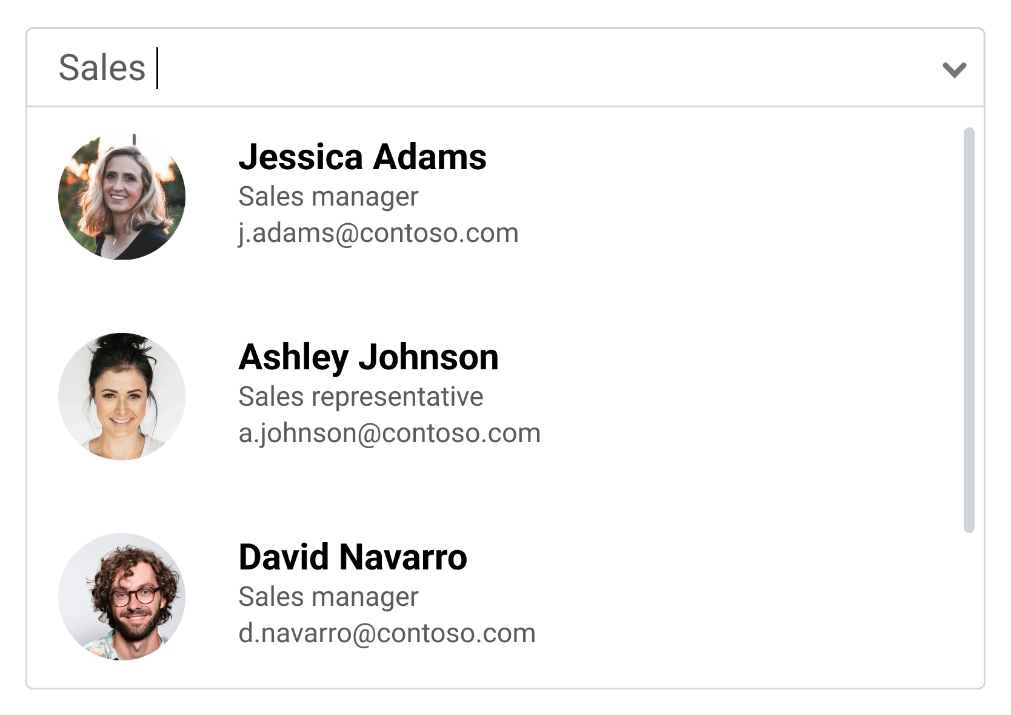The height and width of the screenshot is (715, 1011).
Task: Click Jessica Adams' Sales manager title
Action: point(328,196)
